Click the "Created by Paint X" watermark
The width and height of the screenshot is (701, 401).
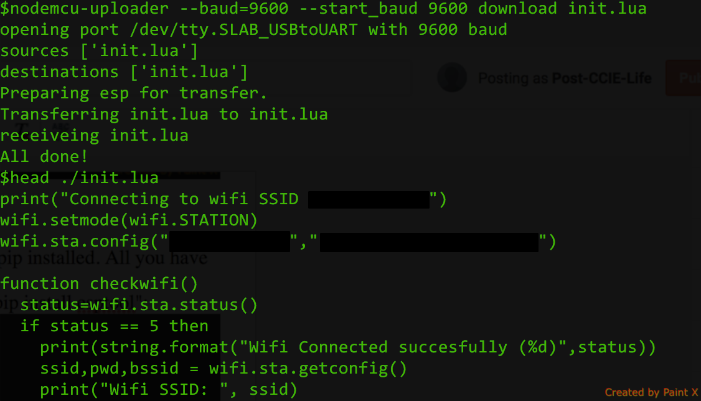(x=651, y=392)
